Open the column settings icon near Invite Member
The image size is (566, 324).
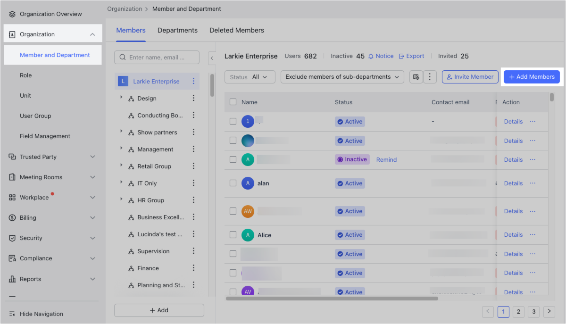click(x=416, y=76)
